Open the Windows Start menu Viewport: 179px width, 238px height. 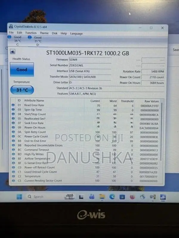19,197
